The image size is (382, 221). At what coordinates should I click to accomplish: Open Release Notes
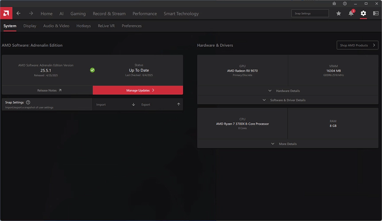tap(47, 90)
